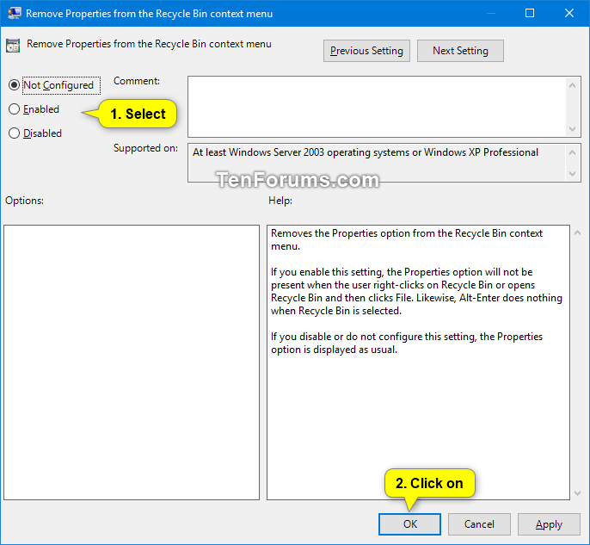Click the Comment box scroll up arrow

click(572, 85)
